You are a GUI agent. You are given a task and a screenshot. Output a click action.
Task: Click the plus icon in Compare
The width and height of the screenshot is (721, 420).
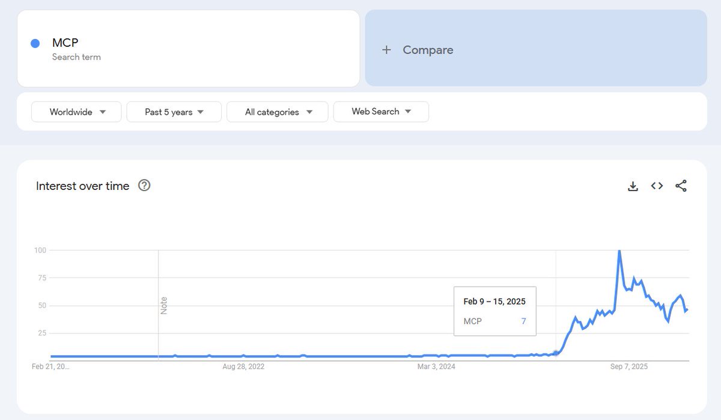point(386,50)
